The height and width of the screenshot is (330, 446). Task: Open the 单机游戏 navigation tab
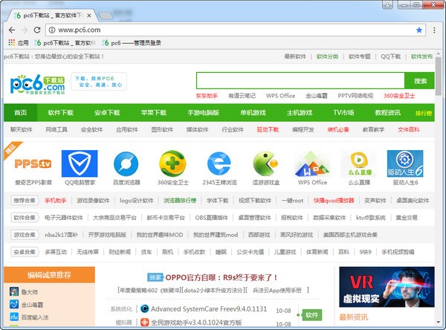[253, 113]
